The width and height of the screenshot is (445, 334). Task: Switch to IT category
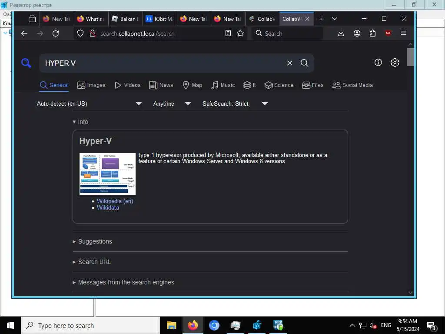[x=250, y=85]
